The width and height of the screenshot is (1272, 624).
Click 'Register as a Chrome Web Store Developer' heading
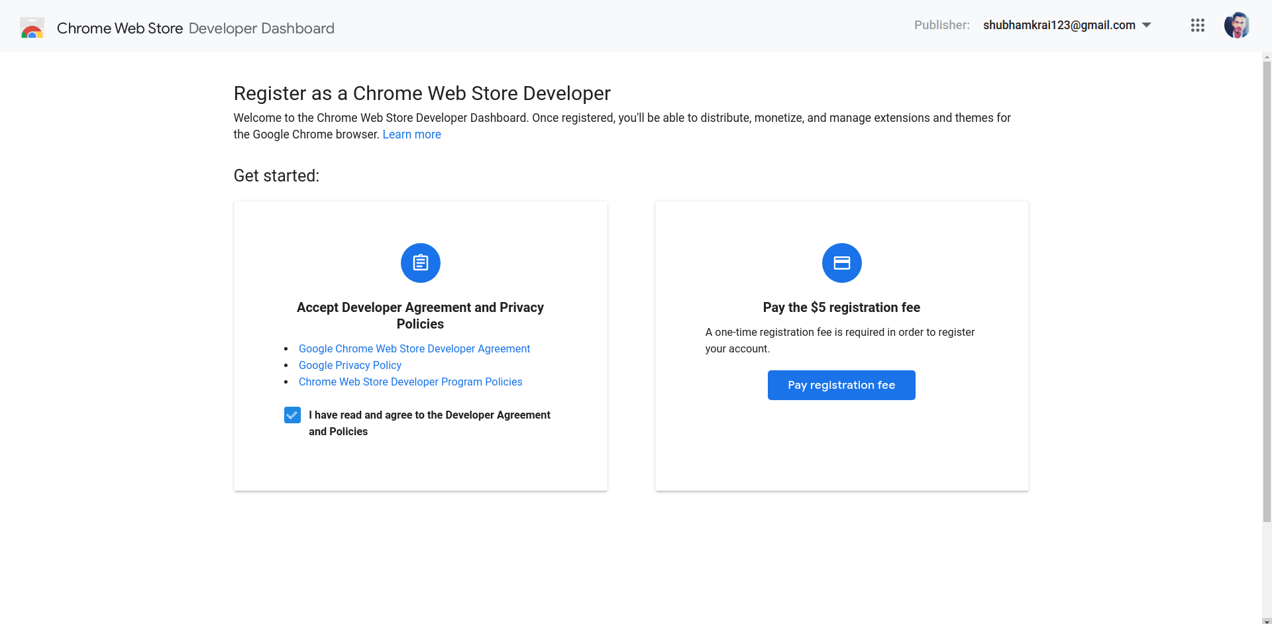tap(422, 93)
